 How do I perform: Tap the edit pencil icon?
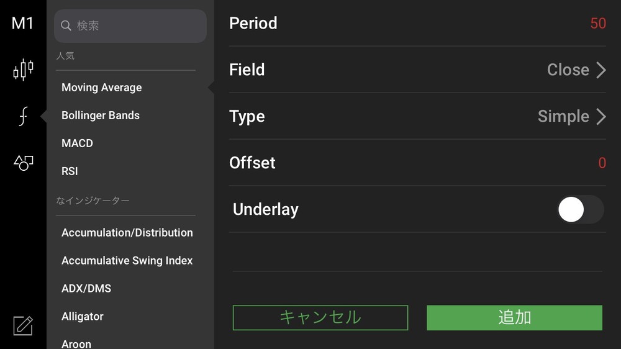click(x=23, y=325)
